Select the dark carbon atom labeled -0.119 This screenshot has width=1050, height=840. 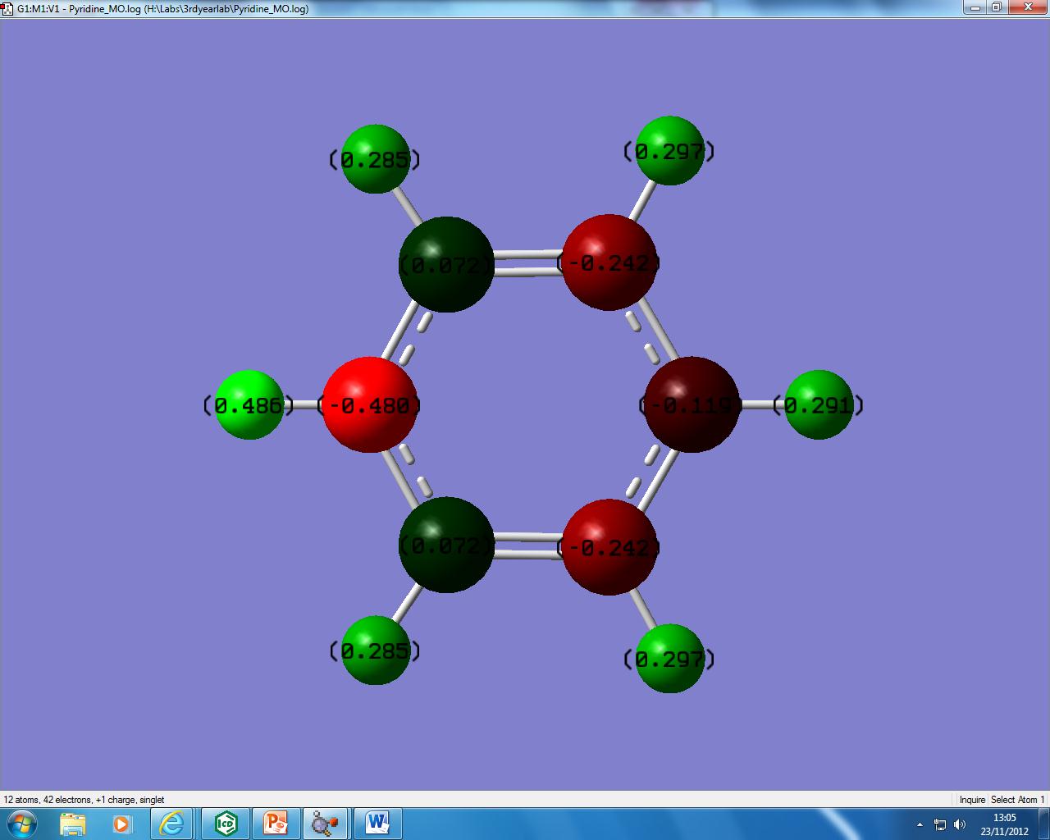(x=692, y=404)
